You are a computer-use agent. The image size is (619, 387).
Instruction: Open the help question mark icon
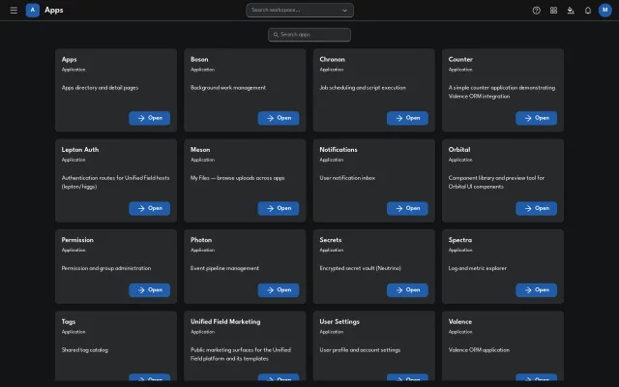[536, 11]
